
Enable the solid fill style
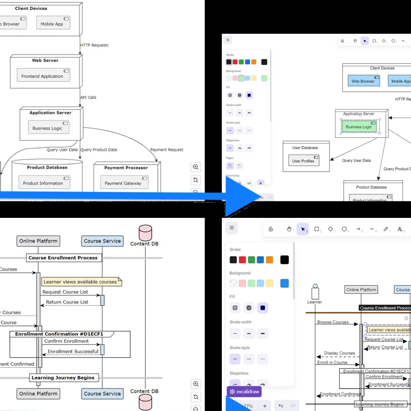(263, 308)
